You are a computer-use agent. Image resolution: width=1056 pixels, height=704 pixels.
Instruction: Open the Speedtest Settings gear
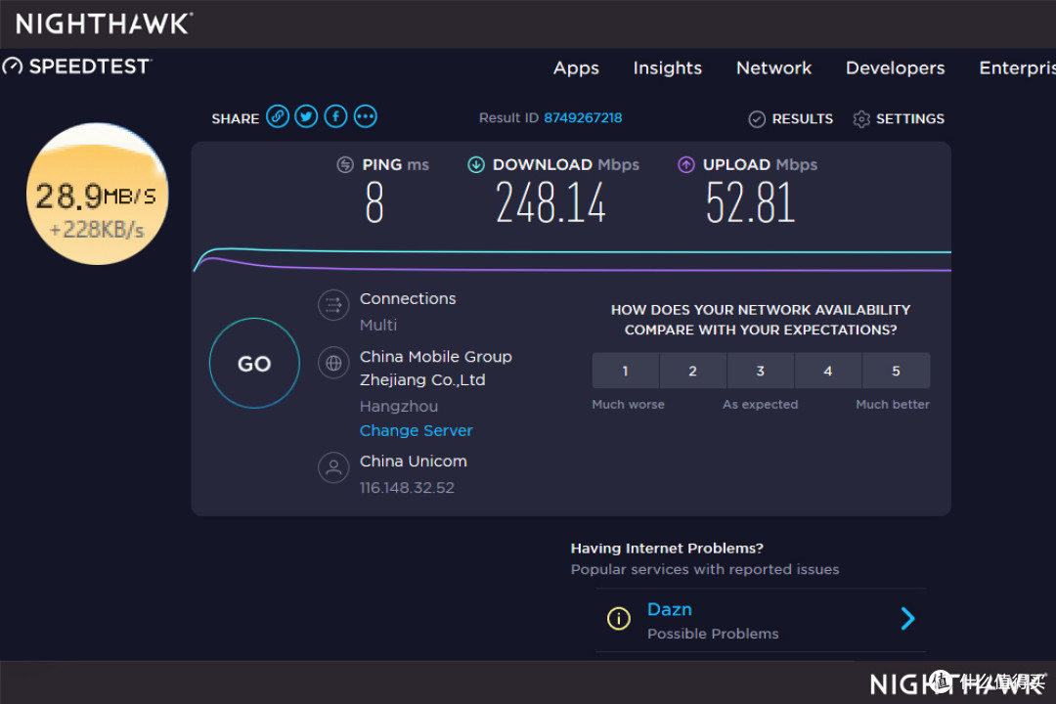pyautogui.click(x=861, y=118)
